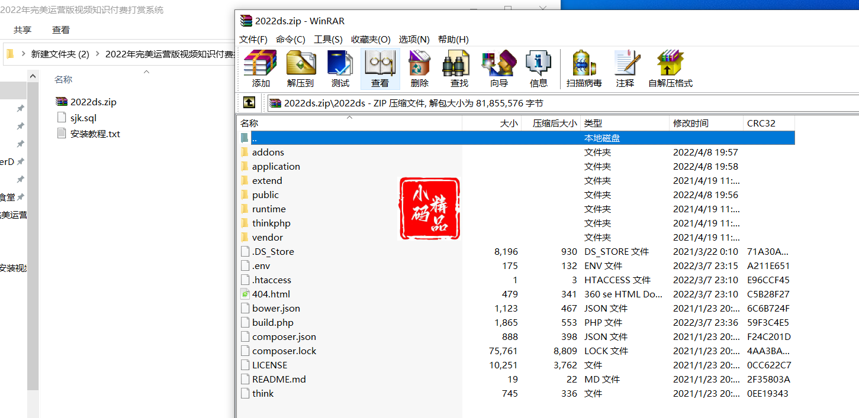The height and width of the screenshot is (418, 859).
Task: Select the build.php file row
Action: coord(516,322)
